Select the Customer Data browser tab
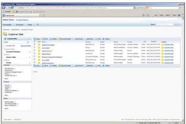The image size is (186, 124). (x=21, y=15)
